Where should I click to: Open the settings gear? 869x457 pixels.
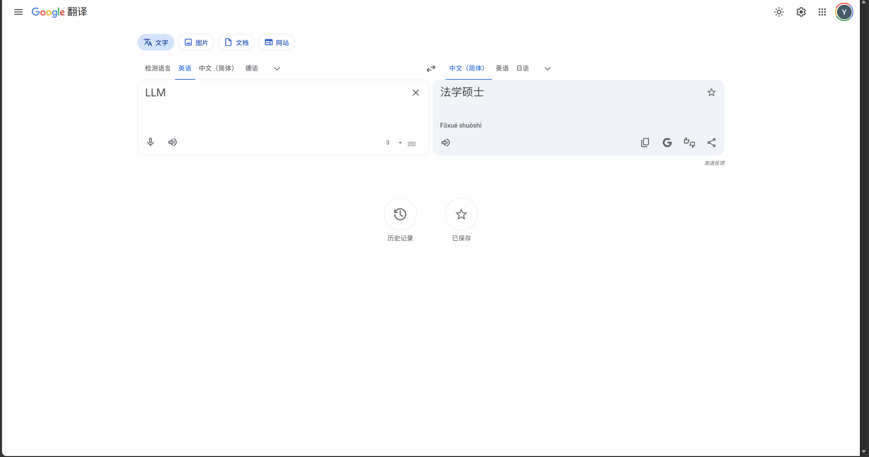(801, 12)
